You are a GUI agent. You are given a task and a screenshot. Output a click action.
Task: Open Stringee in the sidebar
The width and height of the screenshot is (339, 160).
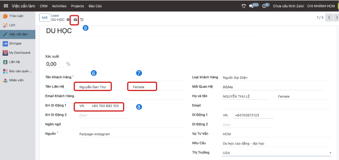tap(18, 43)
